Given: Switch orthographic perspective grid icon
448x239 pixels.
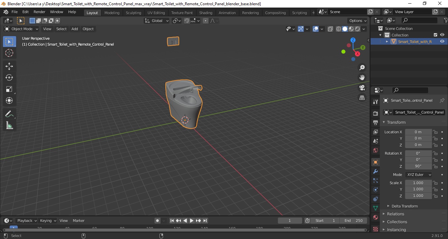Looking at the screenshot, I should coord(362,98).
